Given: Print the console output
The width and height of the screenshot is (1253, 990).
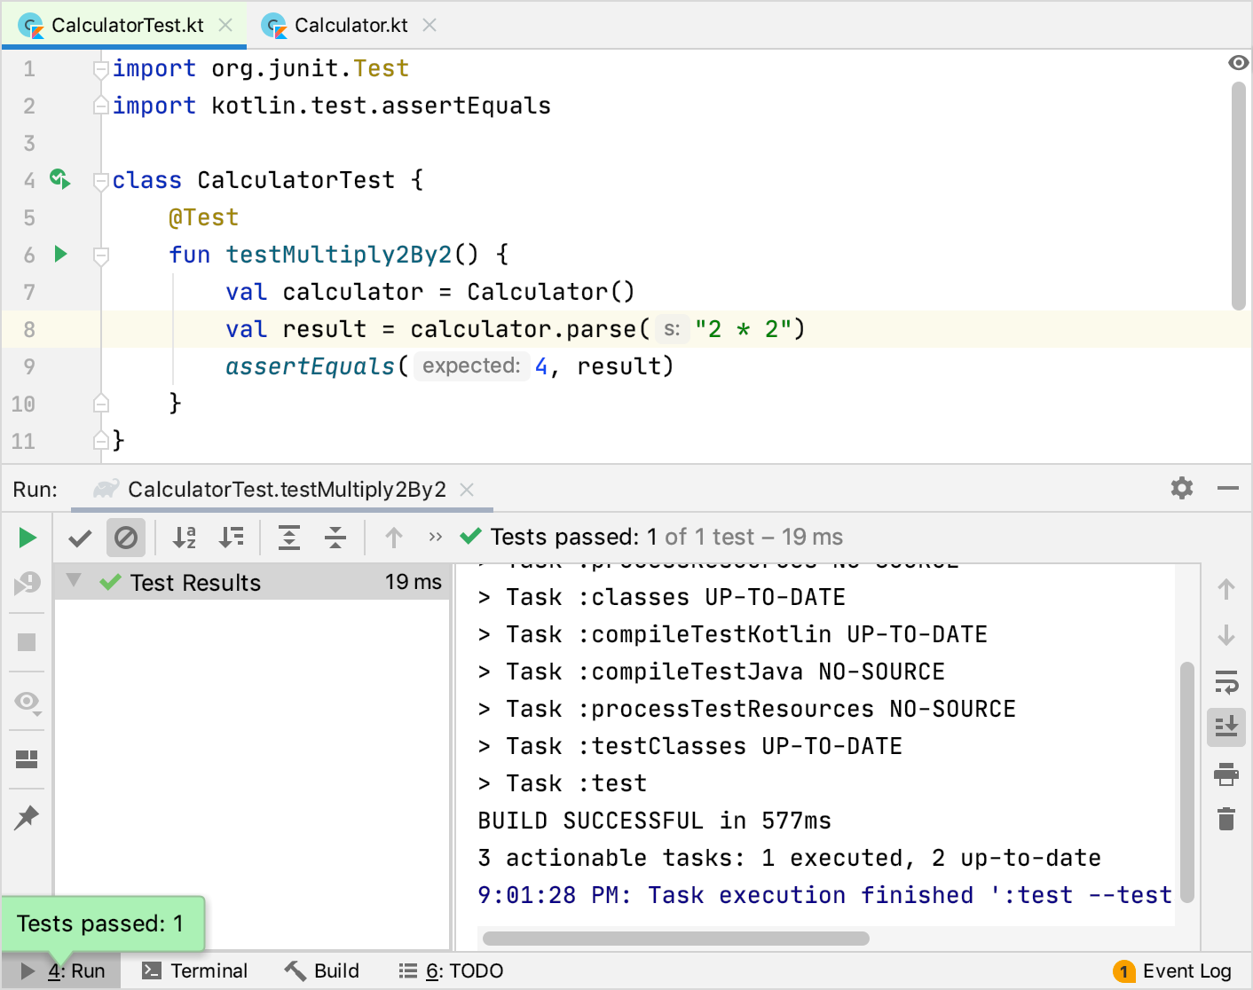Looking at the screenshot, I should tap(1225, 774).
